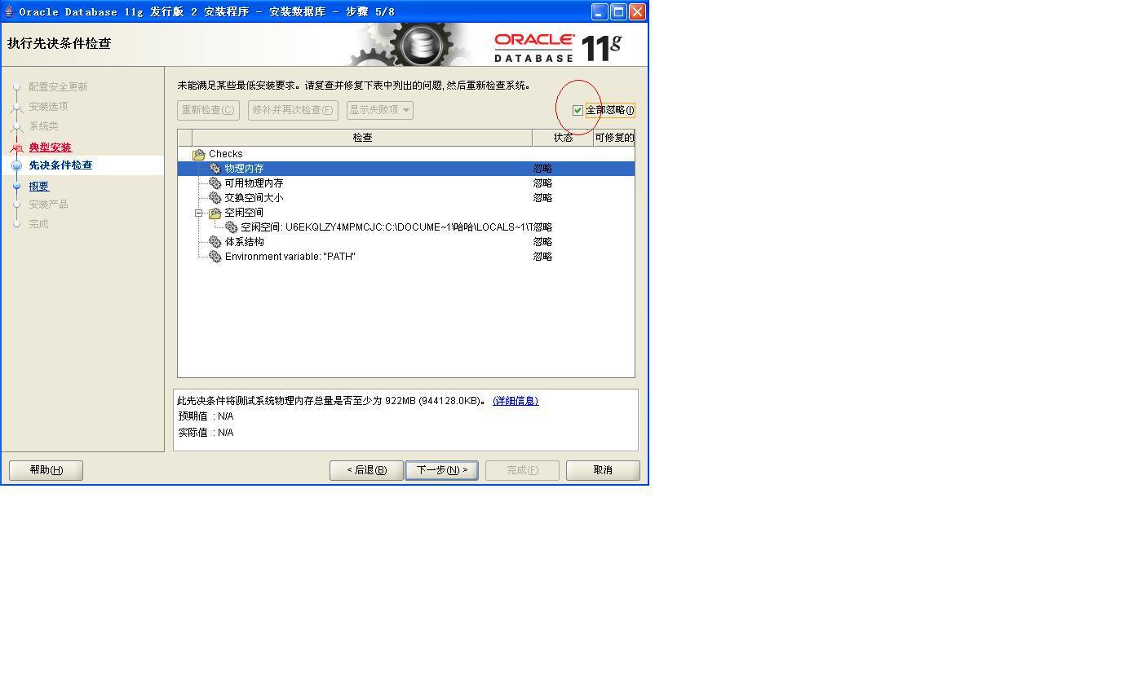This screenshot has height=691, width=1124.
Task: Click the Java icon in the title bar
Action: pyautogui.click(x=9, y=11)
